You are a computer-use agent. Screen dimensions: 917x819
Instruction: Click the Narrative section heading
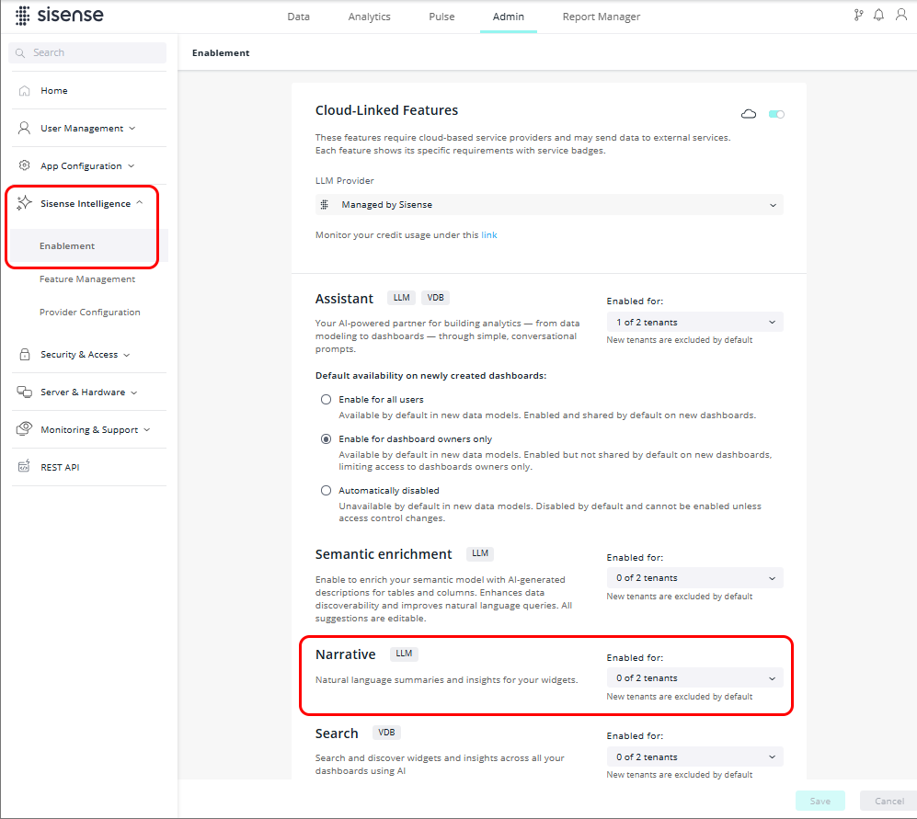346,654
